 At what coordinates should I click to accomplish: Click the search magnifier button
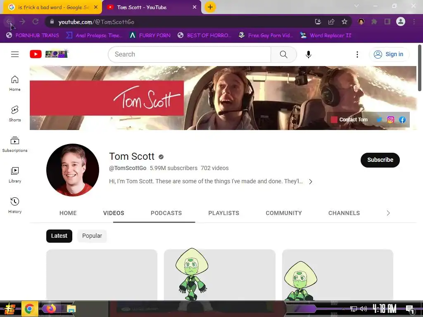[283, 54]
